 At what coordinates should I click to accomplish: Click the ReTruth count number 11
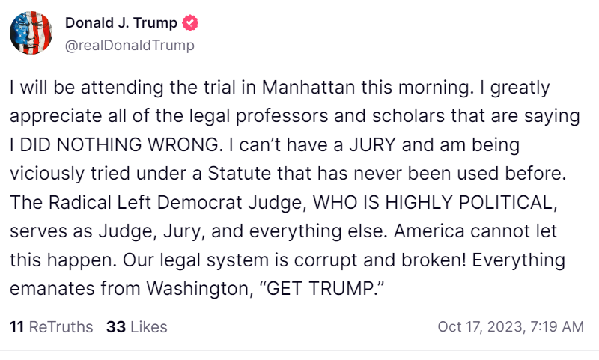coord(16,327)
